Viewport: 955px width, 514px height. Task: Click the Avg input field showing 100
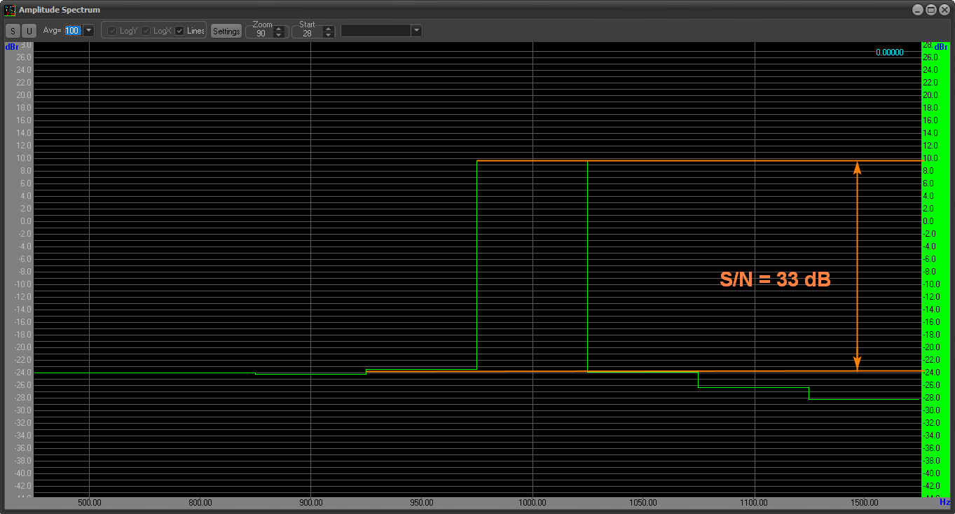click(72, 31)
